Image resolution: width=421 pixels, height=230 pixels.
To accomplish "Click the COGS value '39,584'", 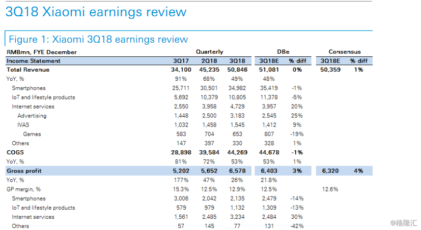I will tap(209, 153).
